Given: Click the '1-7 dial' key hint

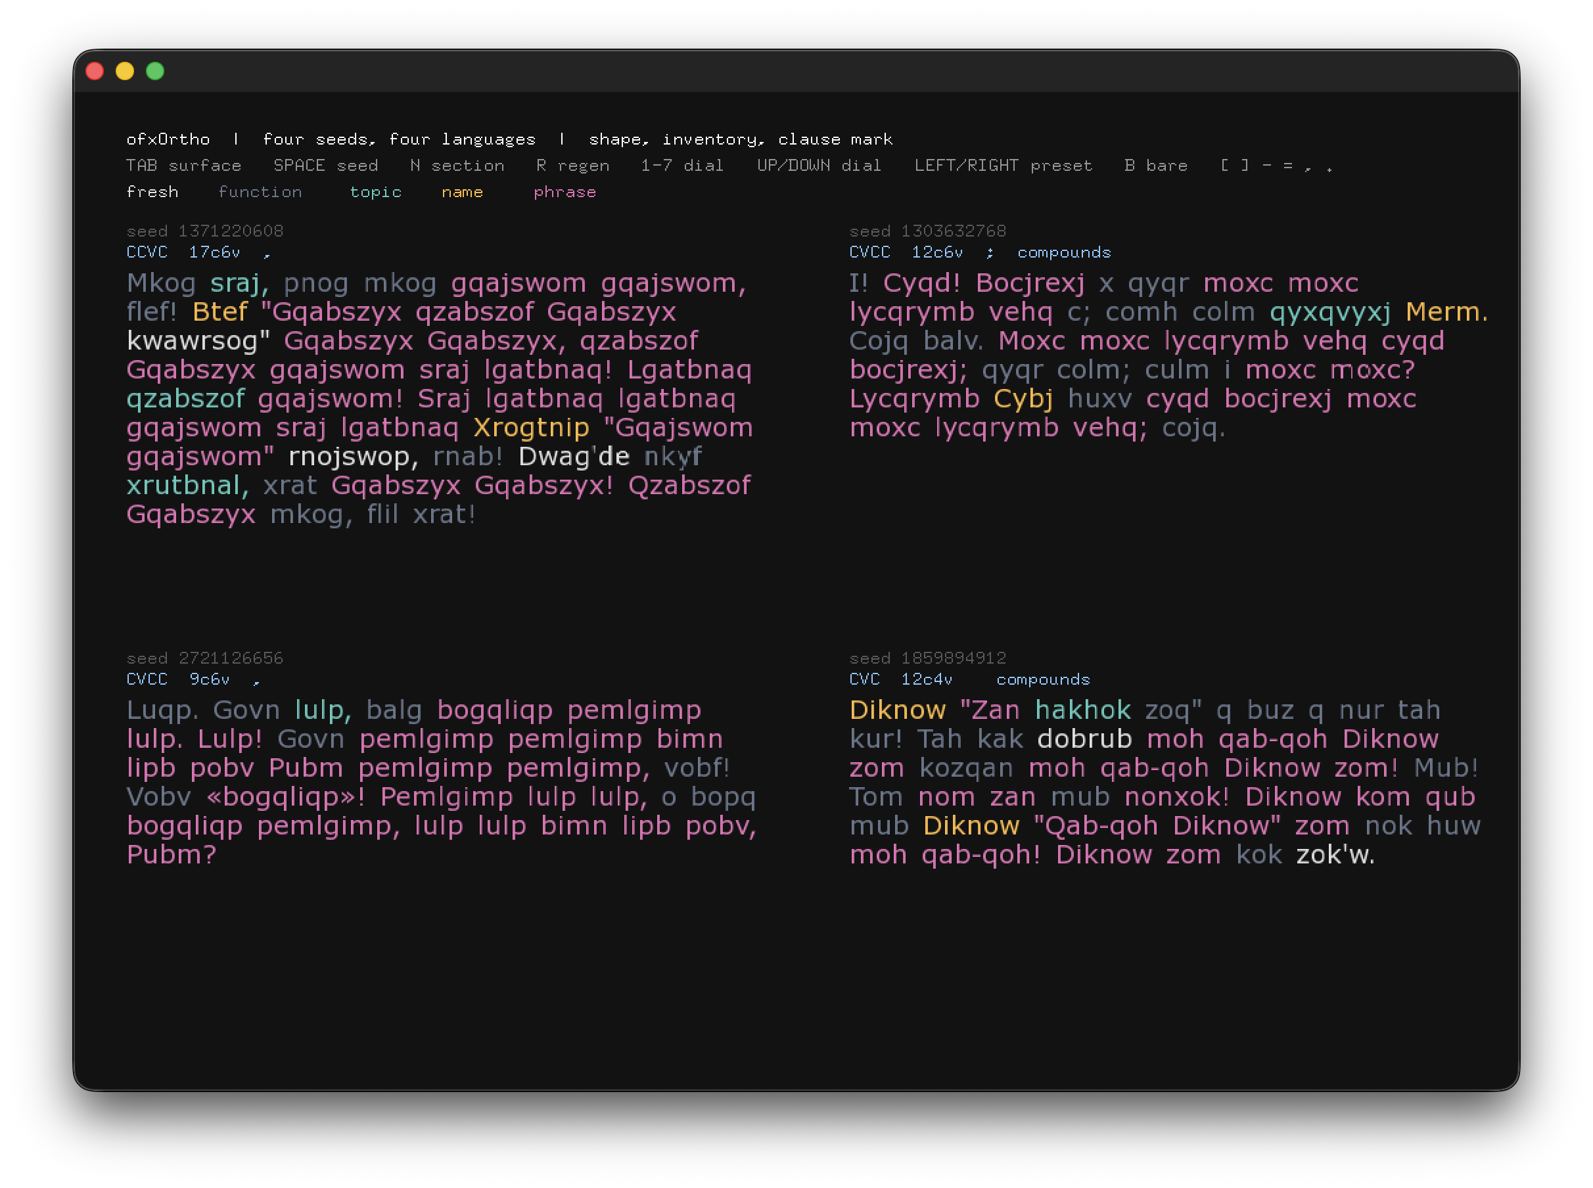Looking at the screenshot, I should (681, 166).
